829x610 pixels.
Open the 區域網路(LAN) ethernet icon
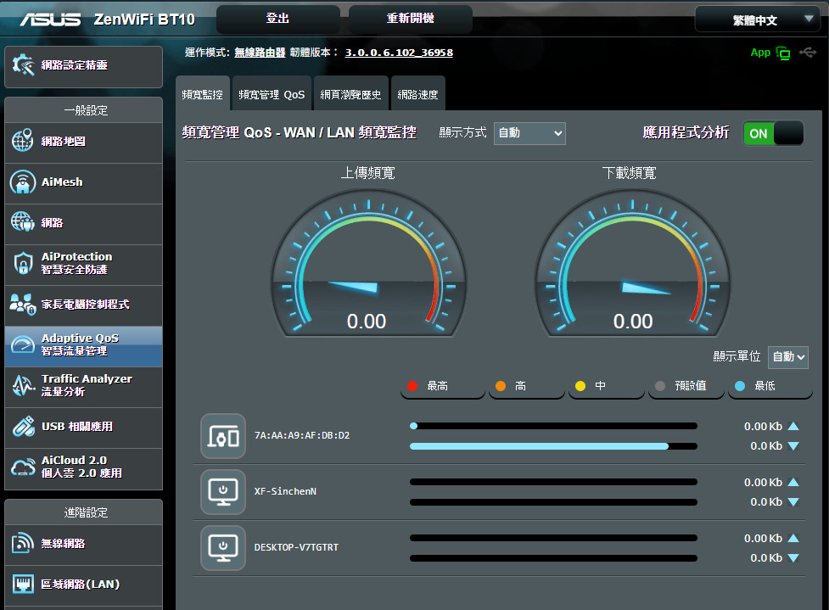[x=23, y=584]
